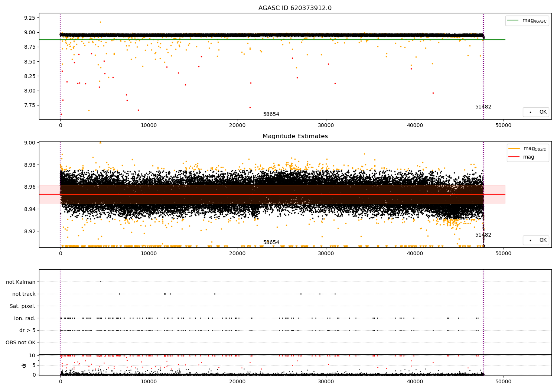This screenshot has width=557, height=390.
Task: Click the 8.94 y-axis tick in the middle plot
Action: pos(29,209)
